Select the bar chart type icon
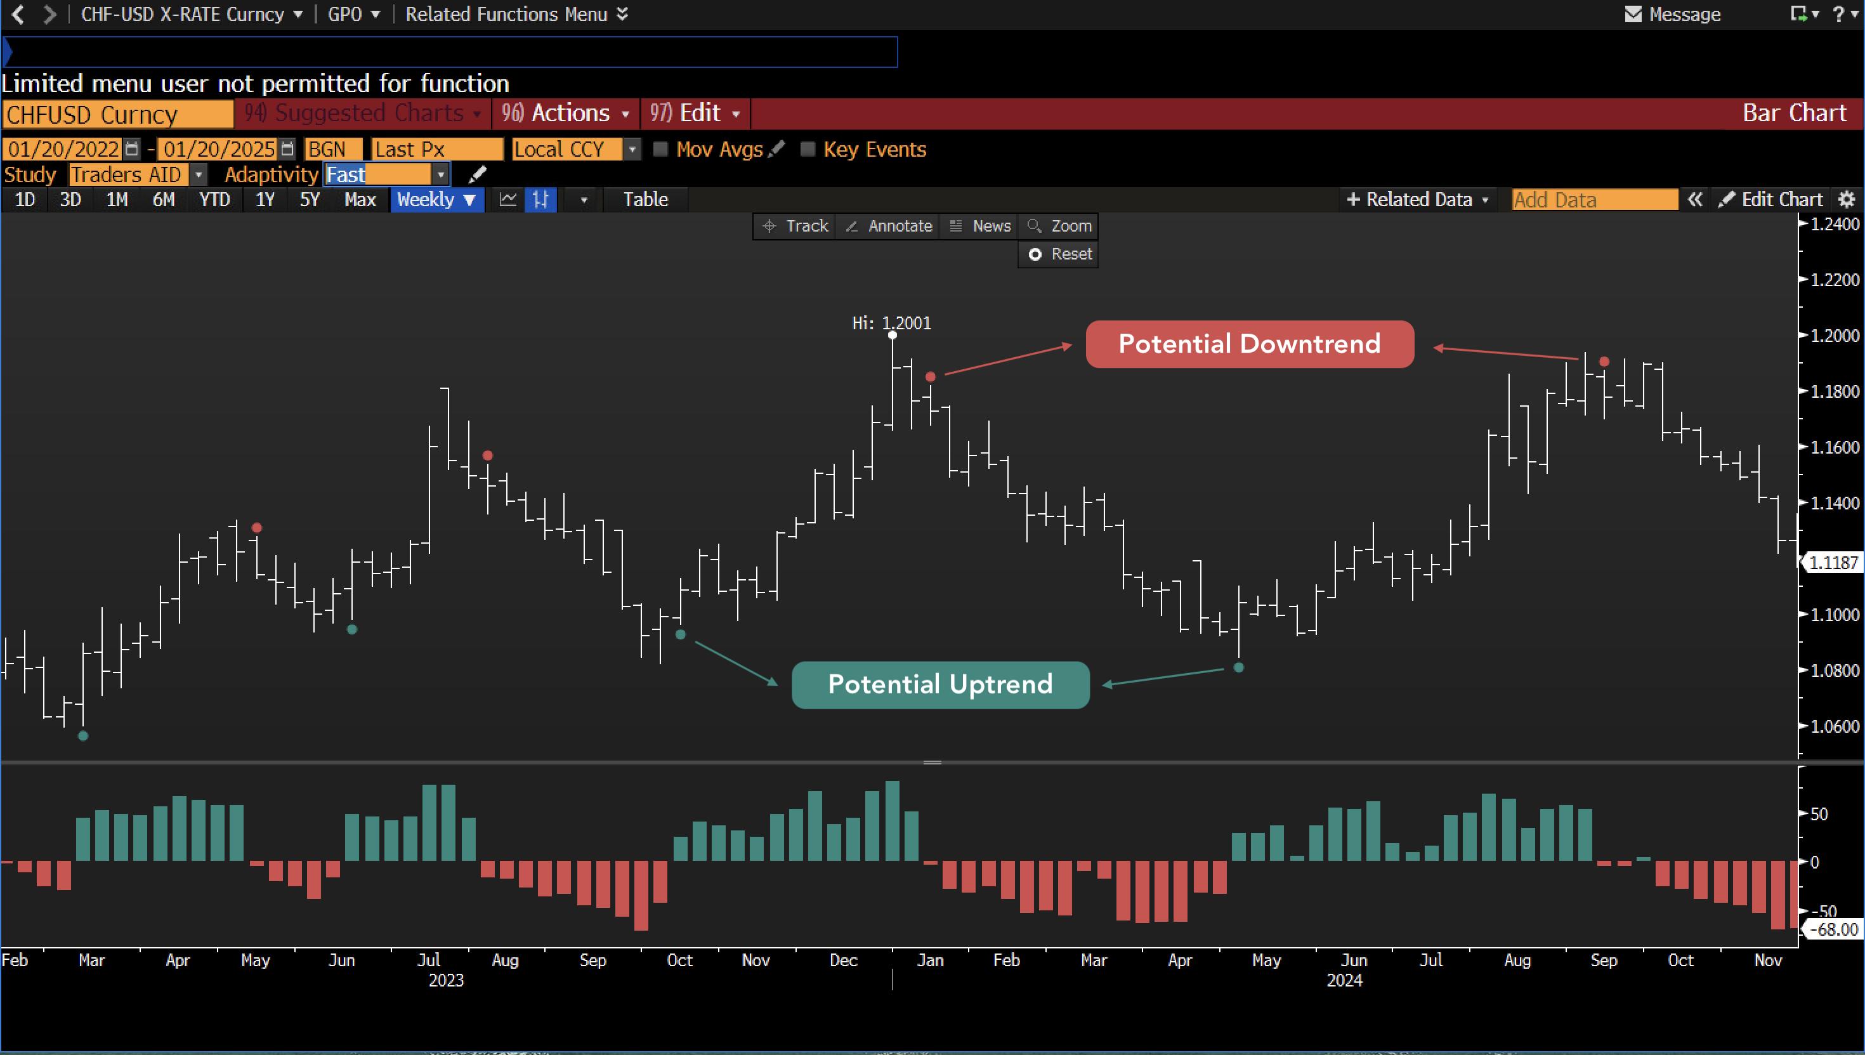Image resolution: width=1865 pixels, height=1055 pixels. click(x=540, y=199)
